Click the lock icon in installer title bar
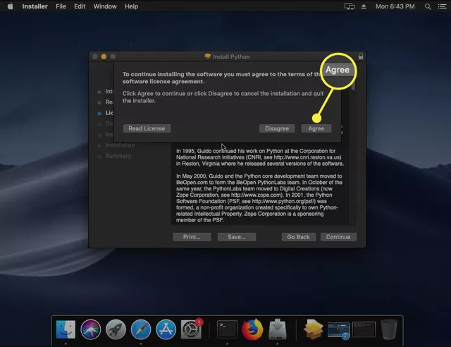 [361, 56]
